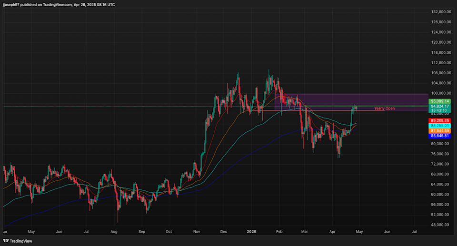Select the orange 87,544.59 moving average tag
Screen dimensions: 457x246
(439, 131)
